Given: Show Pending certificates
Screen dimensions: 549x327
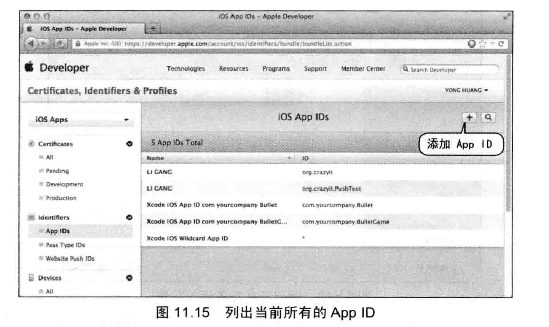Looking at the screenshot, I should [x=57, y=171].
